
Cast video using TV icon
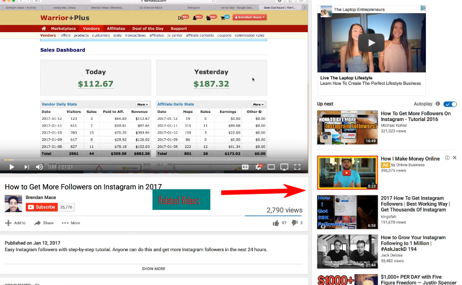coord(284,167)
